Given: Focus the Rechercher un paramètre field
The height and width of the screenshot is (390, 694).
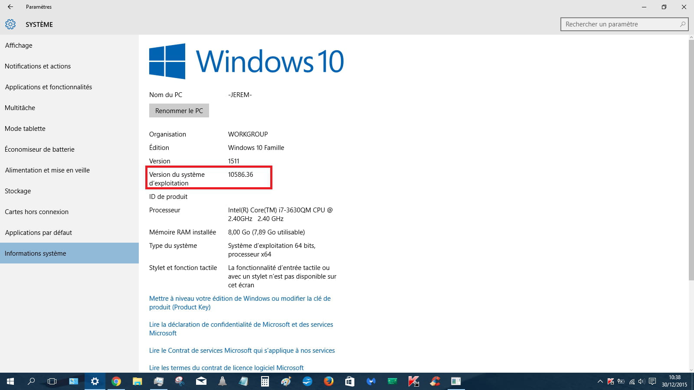Looking at the screenshot, I should [625, 24].
